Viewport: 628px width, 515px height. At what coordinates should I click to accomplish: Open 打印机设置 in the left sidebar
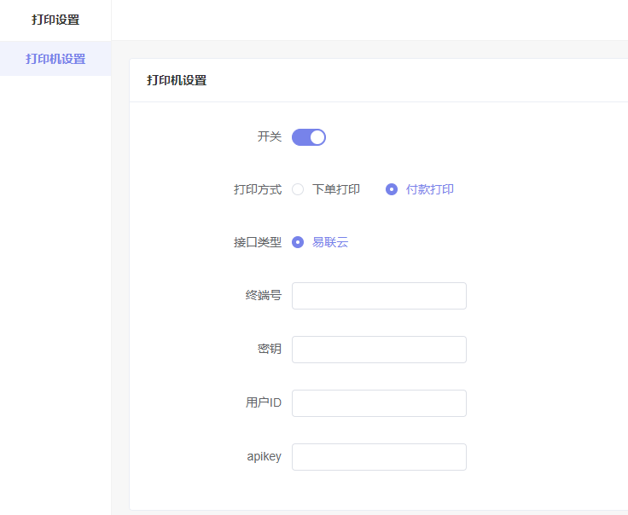(55, 59)
